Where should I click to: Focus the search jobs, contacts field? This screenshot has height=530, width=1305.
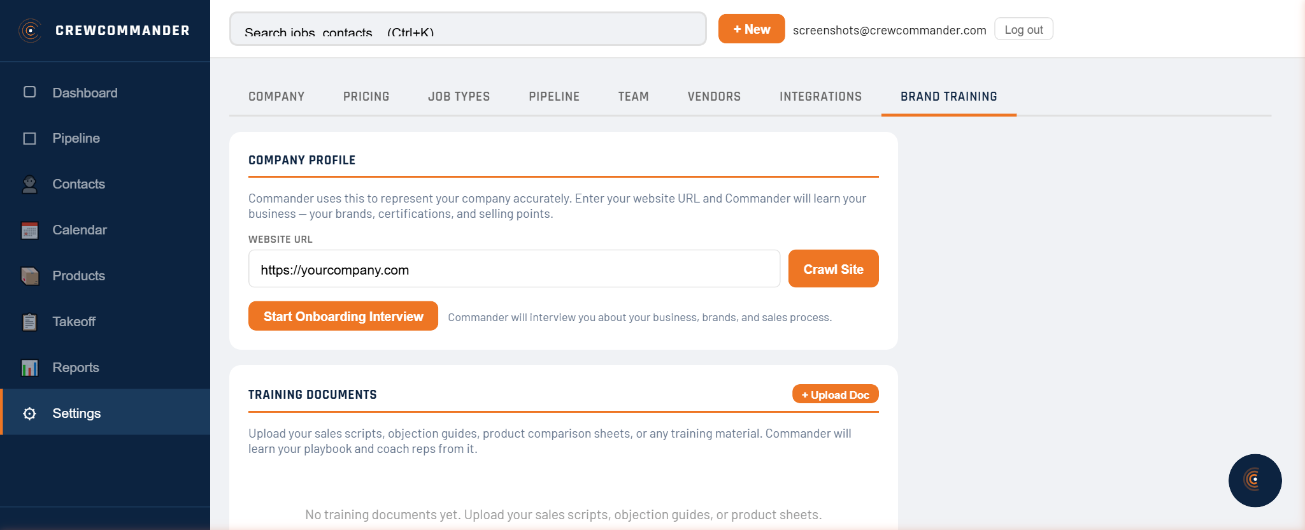pyautogui.click(x=468, y=29)
